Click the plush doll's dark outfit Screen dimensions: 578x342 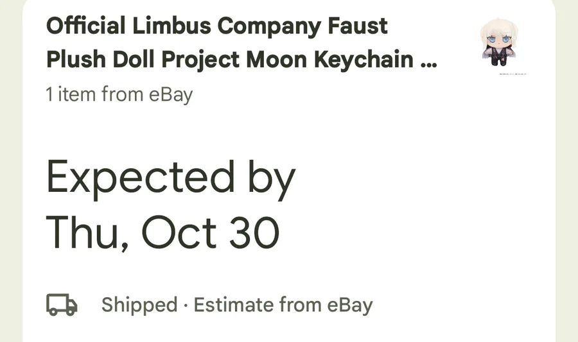[499, 58]
